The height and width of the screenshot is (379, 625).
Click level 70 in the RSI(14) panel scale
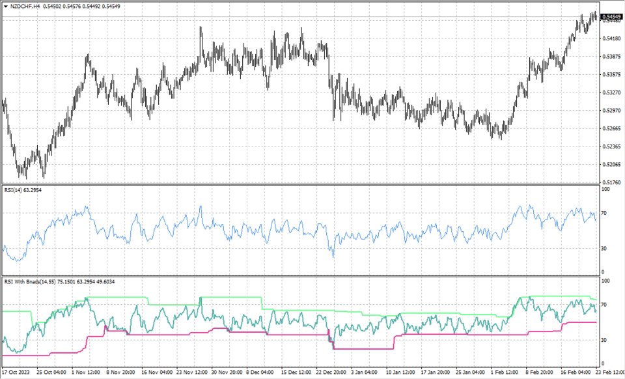[604, 213]
